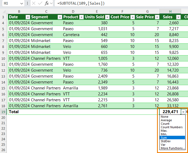Click the Sales value 14,720

[x=170, y=70]
